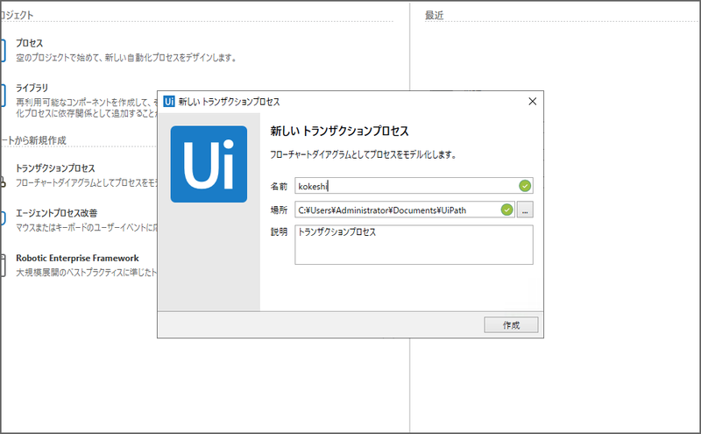Click the green checkmark beside the location field
Image resolution: width=701 pixels, height=434 pixels.
pos(506,210)
